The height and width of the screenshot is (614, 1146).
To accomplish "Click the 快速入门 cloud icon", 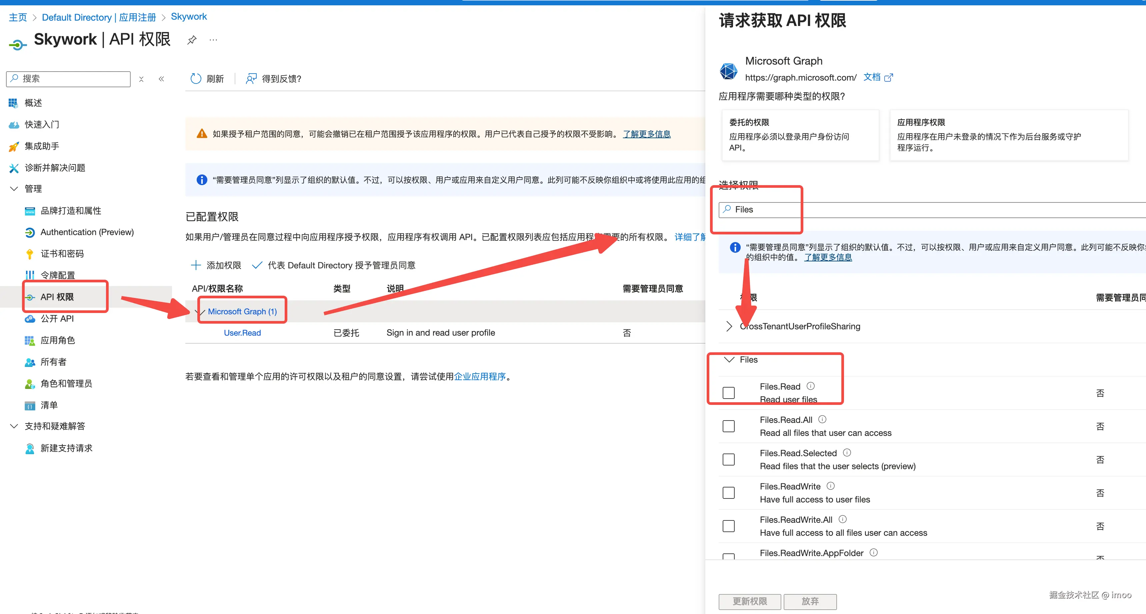I will tap(13, 125).
